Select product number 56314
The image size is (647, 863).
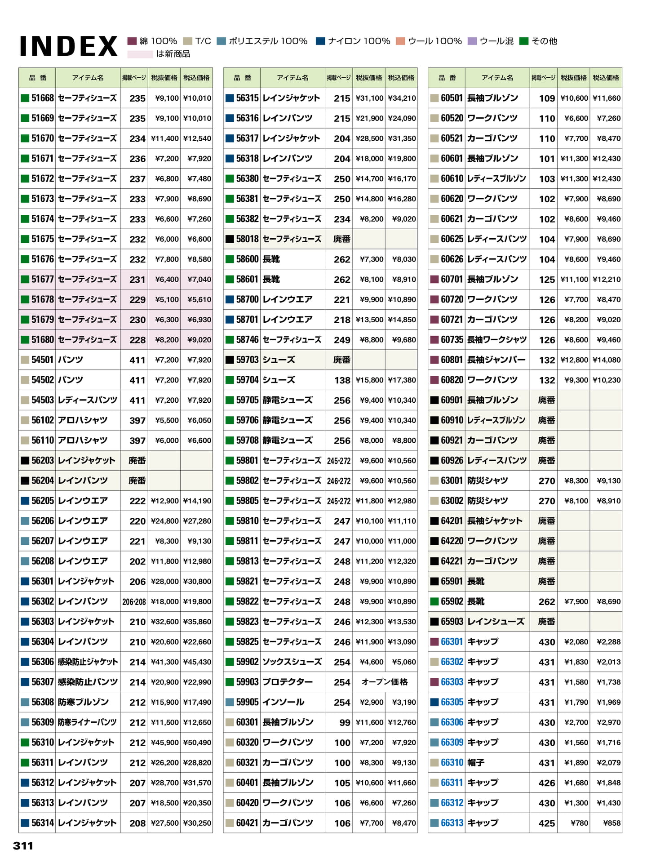coord(43,823)
